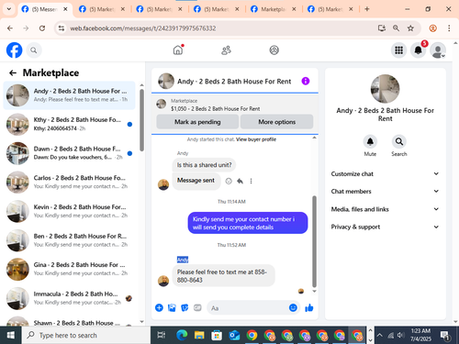Send a thumbs-up like
459x344 pixels.
pos(309,307)
